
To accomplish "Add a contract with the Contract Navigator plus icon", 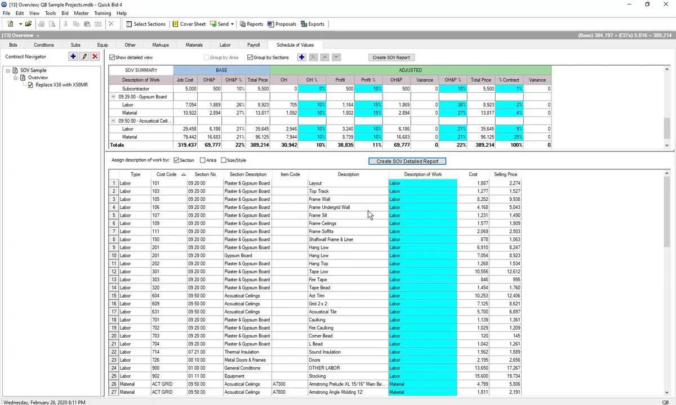I will 73,56.
